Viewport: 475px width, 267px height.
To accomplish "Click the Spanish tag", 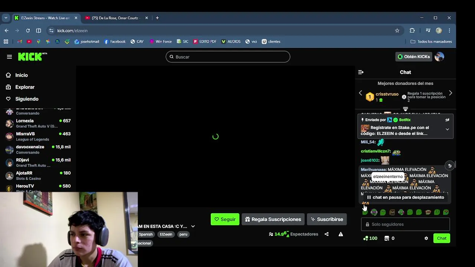I will [145, 234].
